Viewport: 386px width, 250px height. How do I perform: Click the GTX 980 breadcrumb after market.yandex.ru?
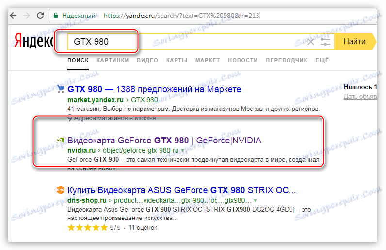pos(144,100)
